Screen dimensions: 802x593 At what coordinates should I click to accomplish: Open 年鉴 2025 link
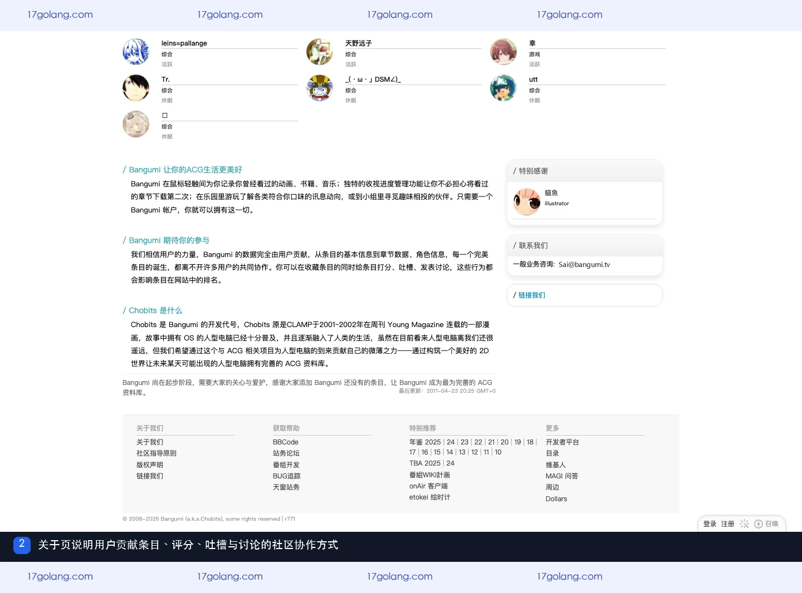(425, 442)
